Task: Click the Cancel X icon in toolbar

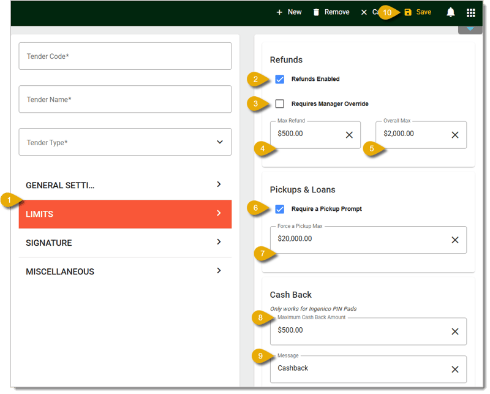Action: [364, 12]
